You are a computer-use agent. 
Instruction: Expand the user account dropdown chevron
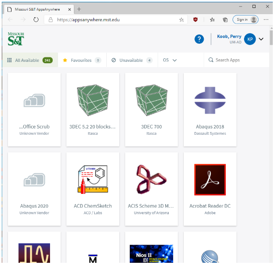261,39
